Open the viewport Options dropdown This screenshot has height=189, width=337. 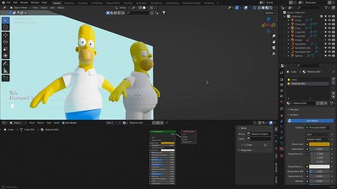270,13
